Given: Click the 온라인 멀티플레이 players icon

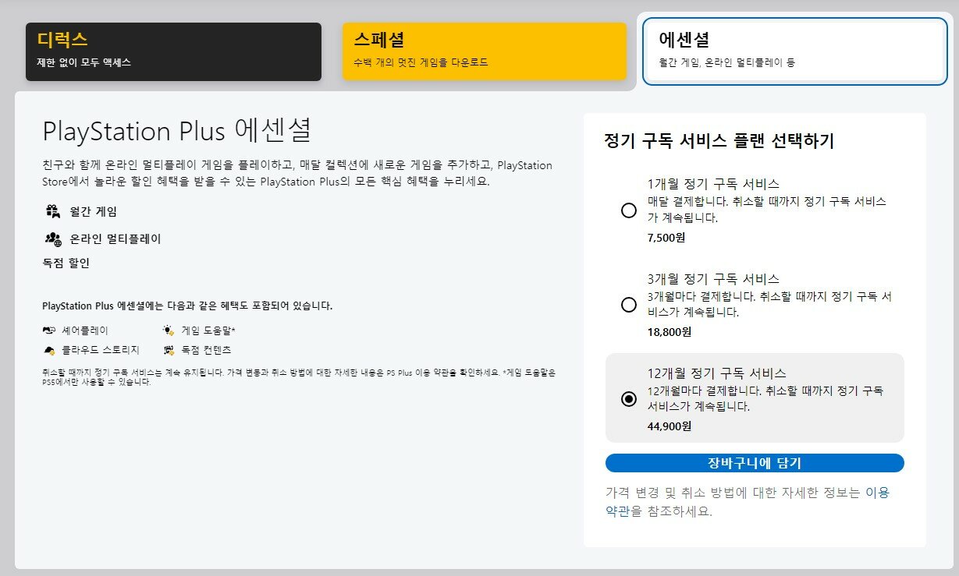Looking at the screenshot, I should (x=53, y=239).
